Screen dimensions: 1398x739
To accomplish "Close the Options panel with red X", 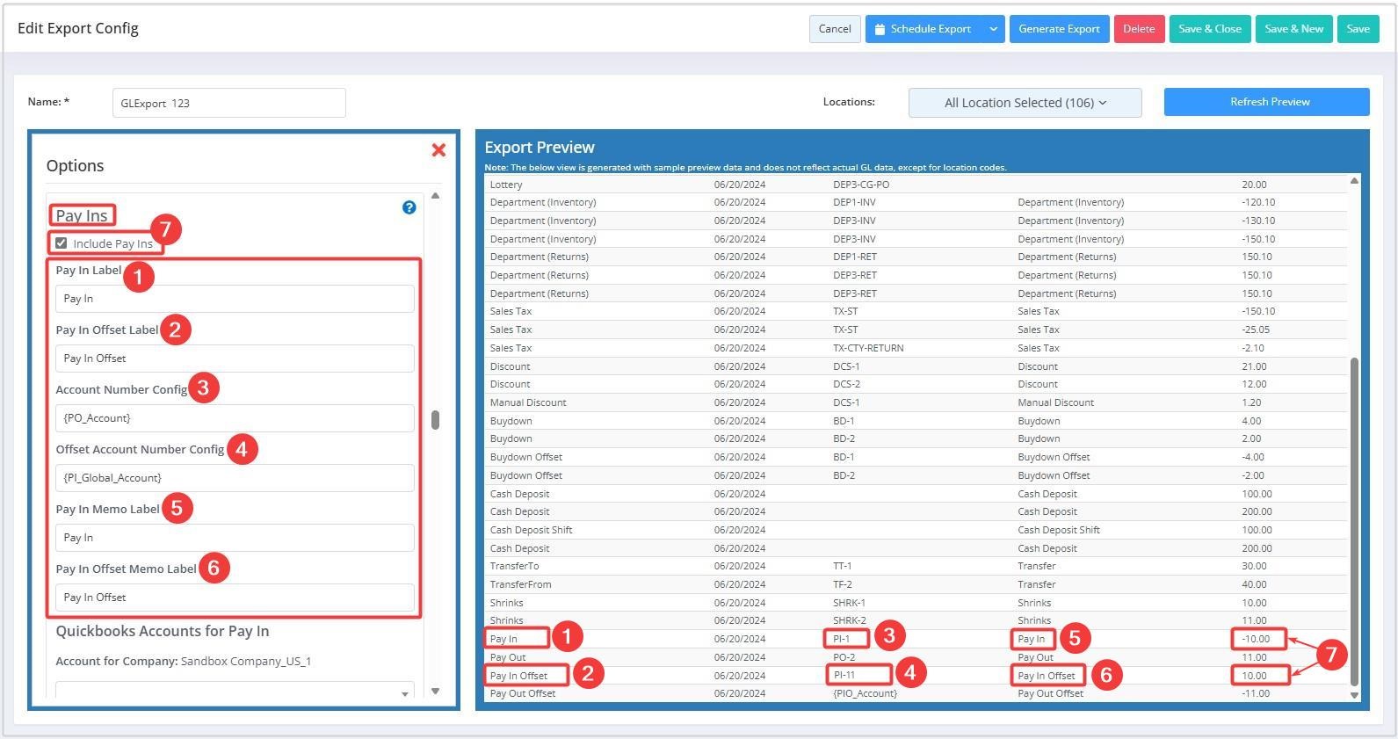I will point(438,150).
